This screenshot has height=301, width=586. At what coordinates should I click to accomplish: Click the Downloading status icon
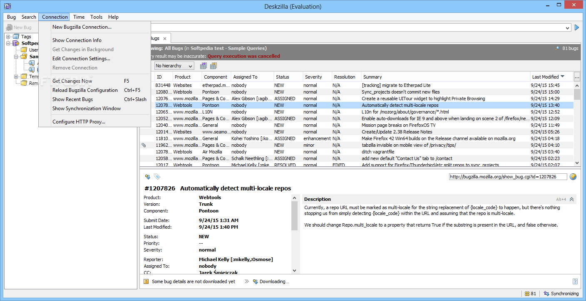(x=255, y=281)
